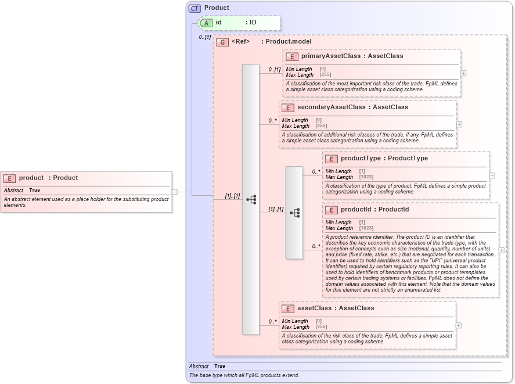
Task: Click the Abstract True row under Product
Action: pos(209,367)
